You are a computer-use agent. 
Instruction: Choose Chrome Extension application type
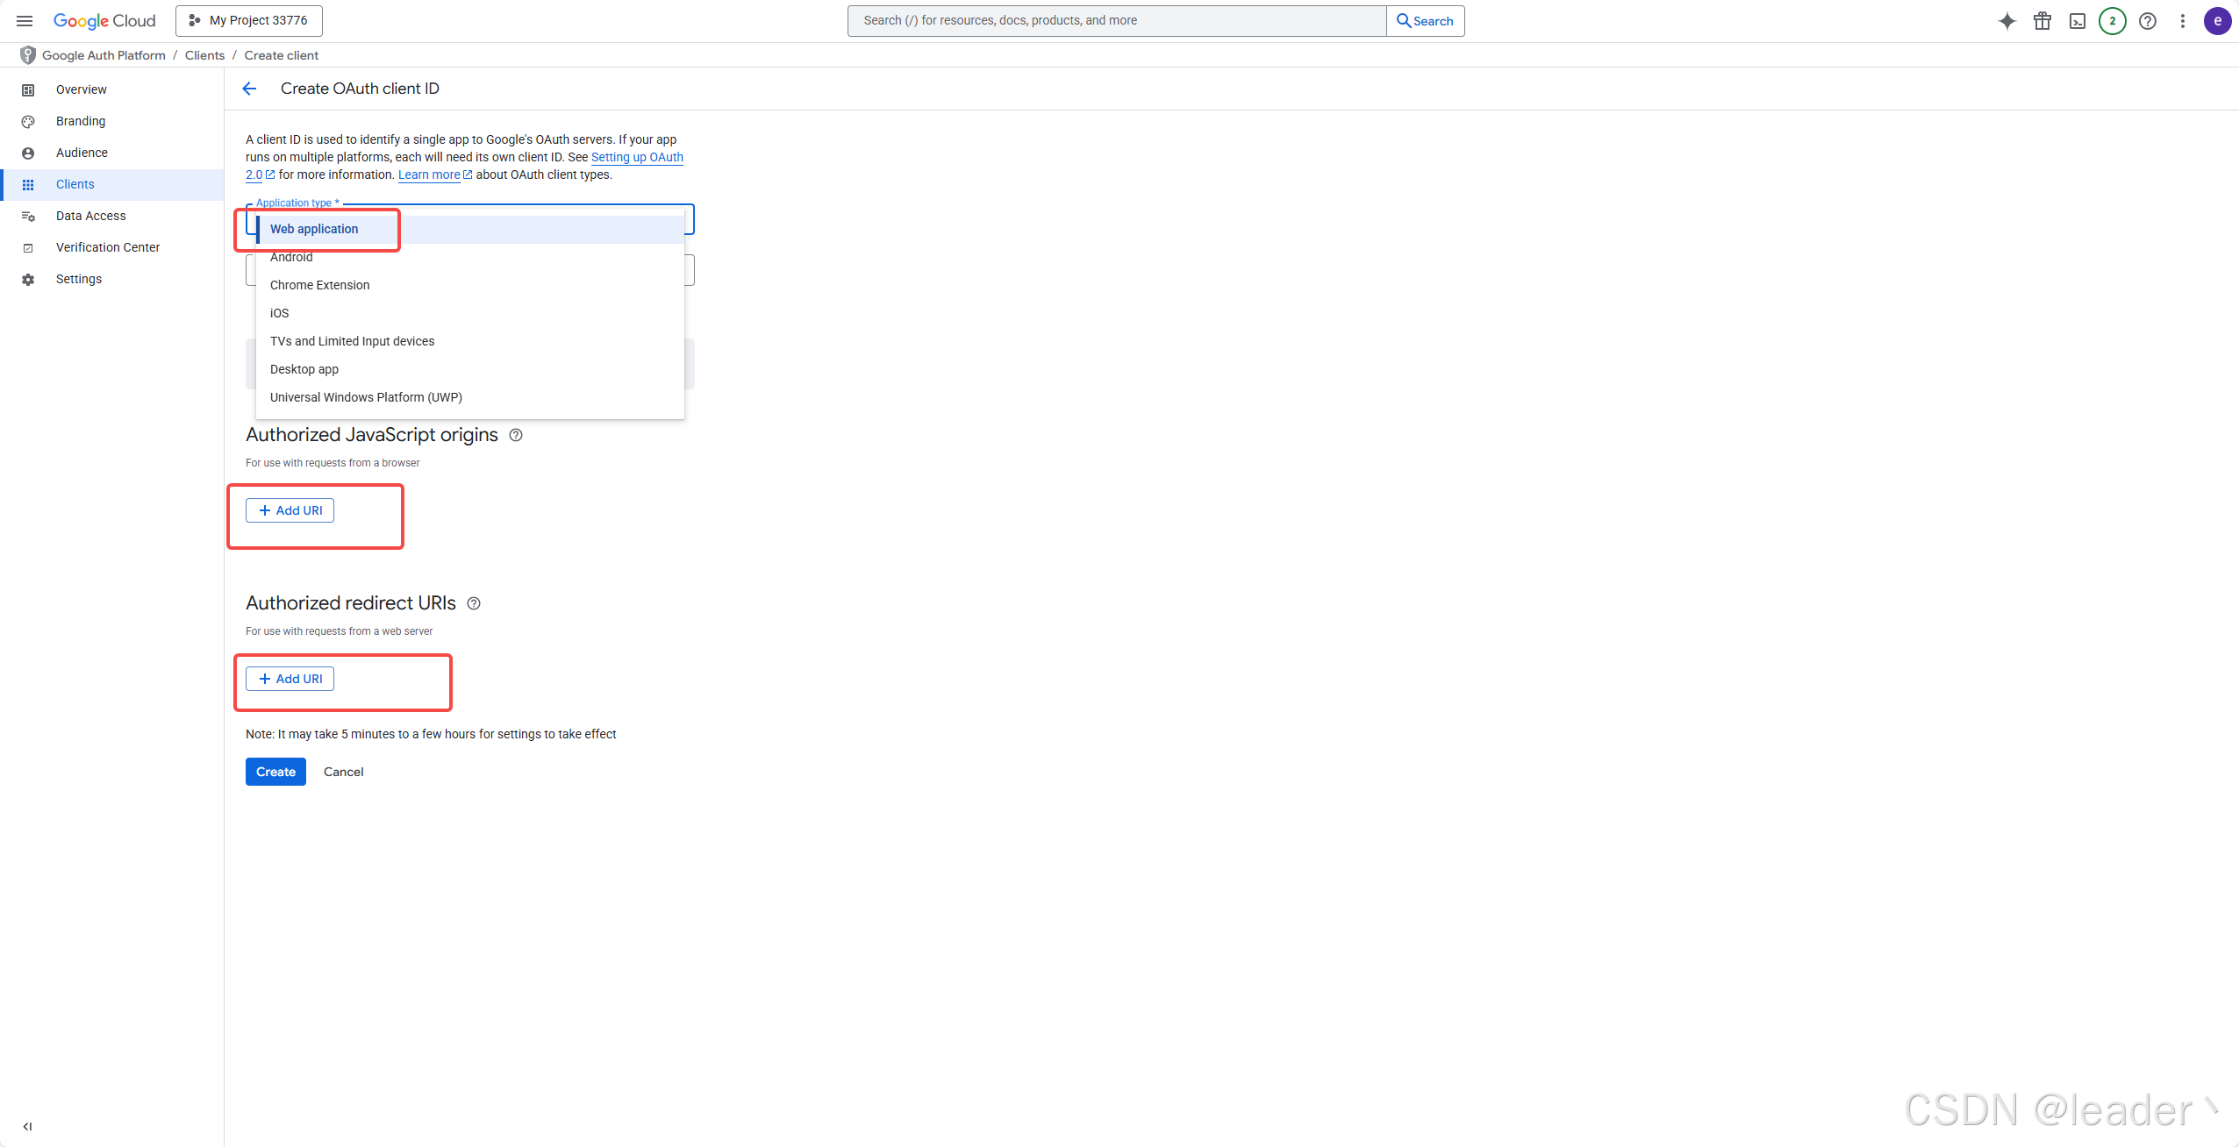(319, 285)
